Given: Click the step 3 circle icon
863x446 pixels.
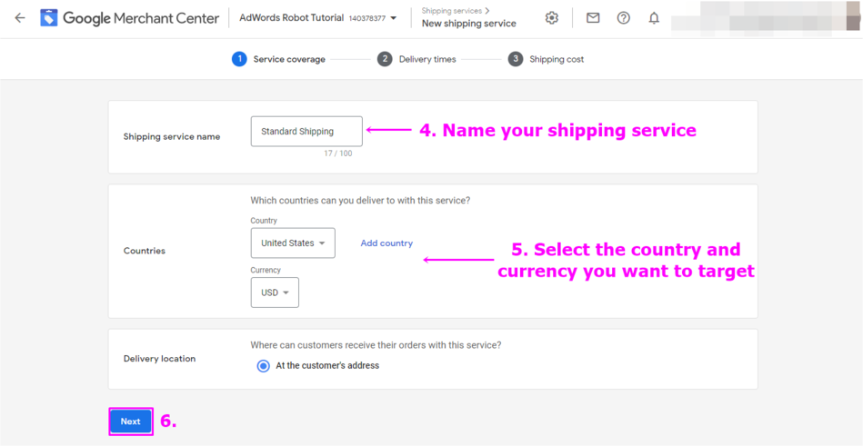Looking at the screenshot, I should [516, 59].
